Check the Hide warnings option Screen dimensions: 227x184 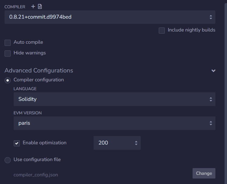click(8, 53)
